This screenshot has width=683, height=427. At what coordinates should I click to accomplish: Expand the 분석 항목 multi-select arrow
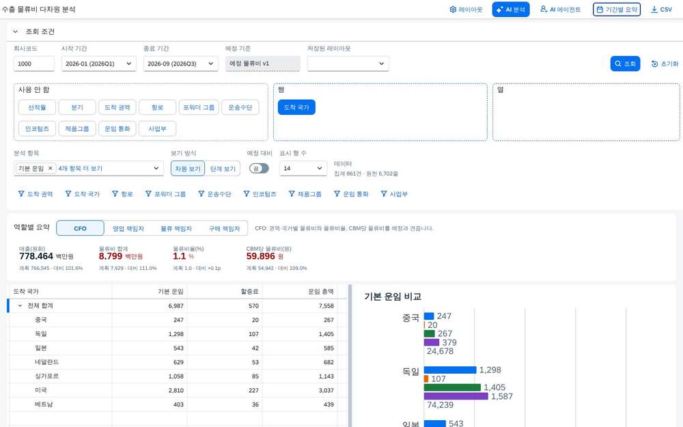coord(156,168)
